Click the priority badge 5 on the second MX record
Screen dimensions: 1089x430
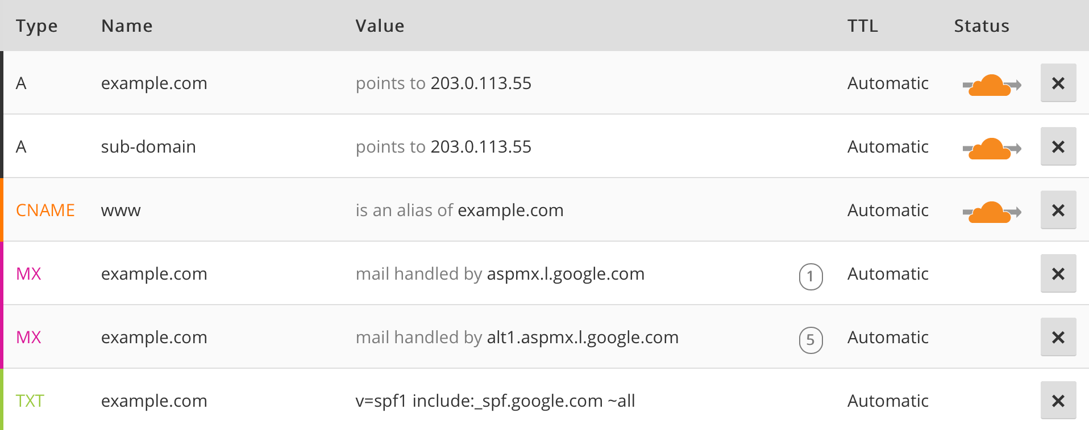812,341
